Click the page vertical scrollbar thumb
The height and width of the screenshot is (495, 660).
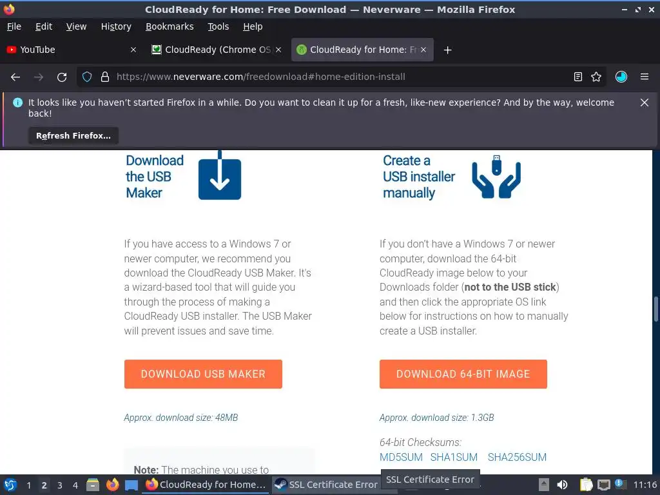point(655,309)
